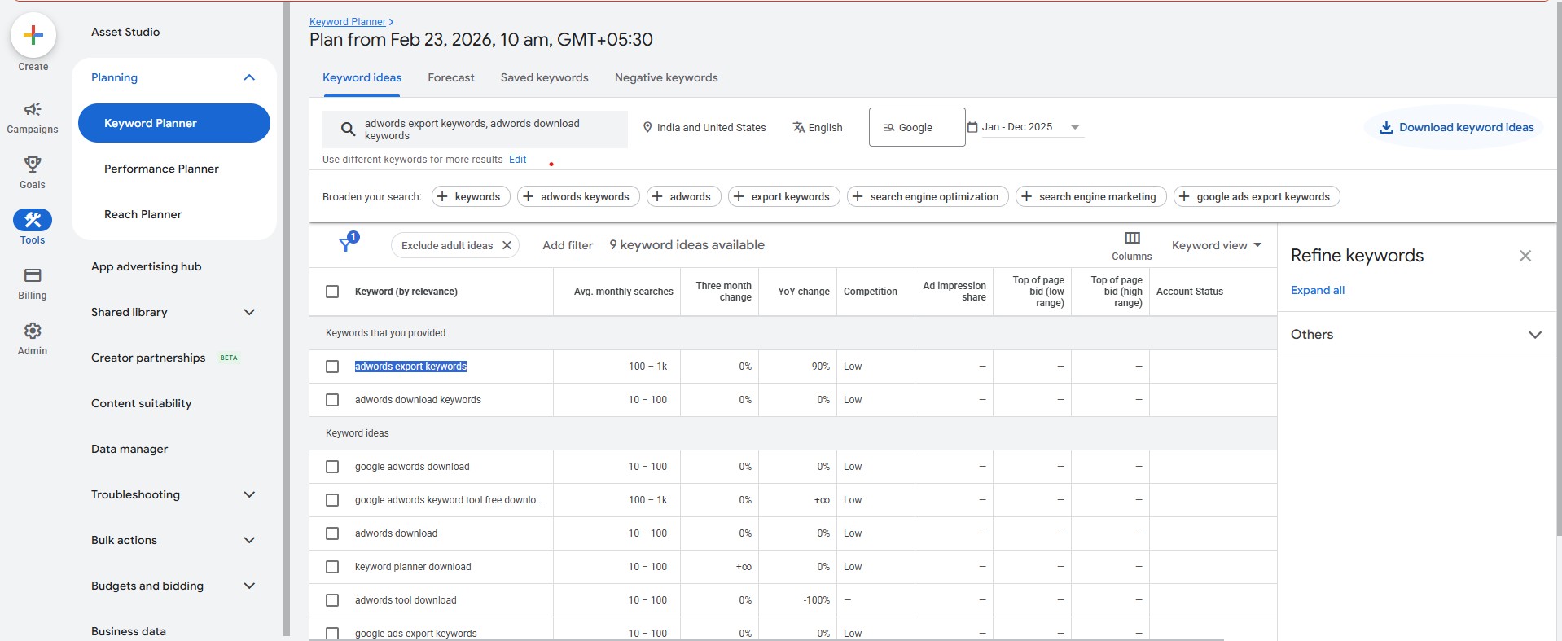Click the keyword search input box

(x=475, y=130)
